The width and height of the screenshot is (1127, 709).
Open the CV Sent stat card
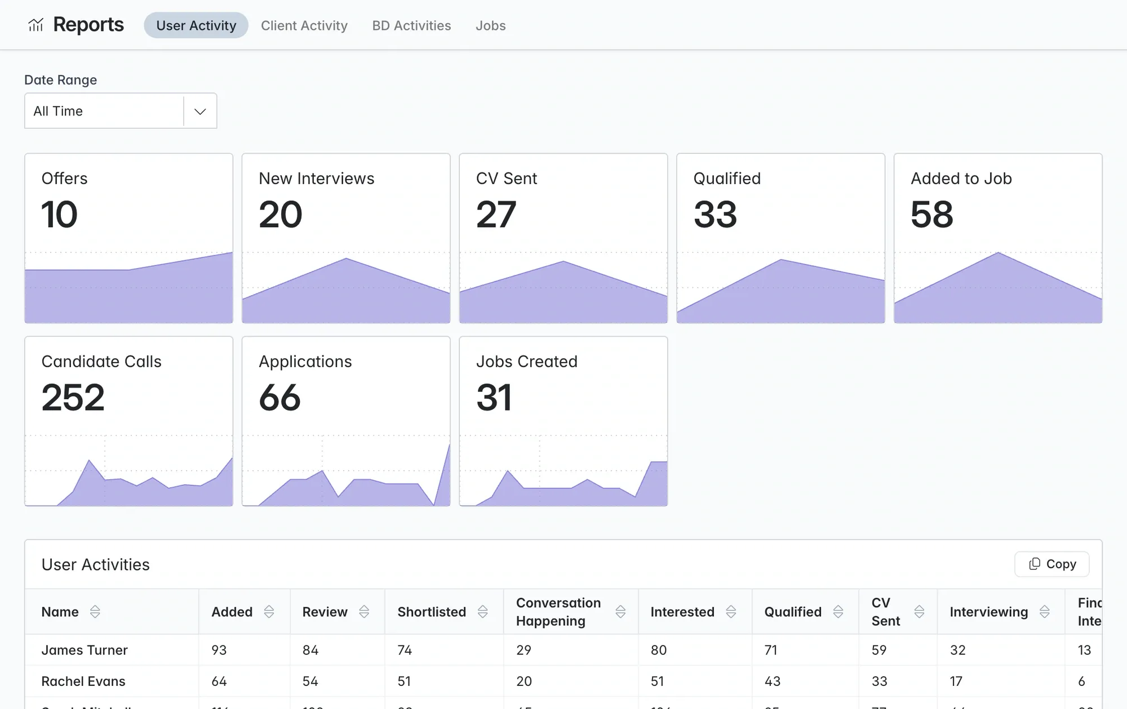tap(563, 238)
